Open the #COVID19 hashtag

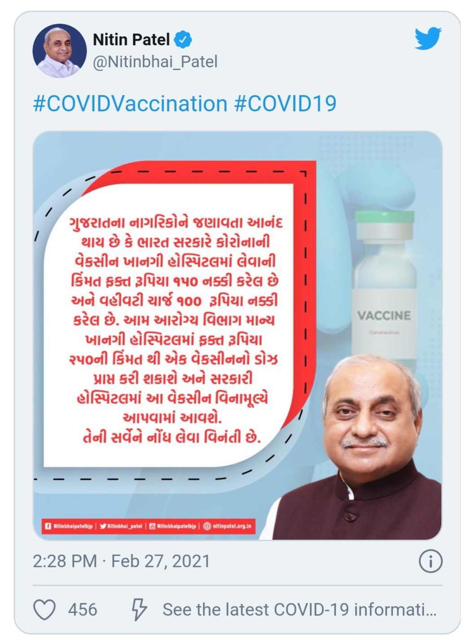tap(285, 104)
